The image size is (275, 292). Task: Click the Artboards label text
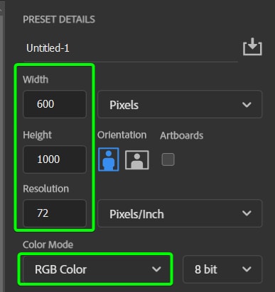click(181, 135)
